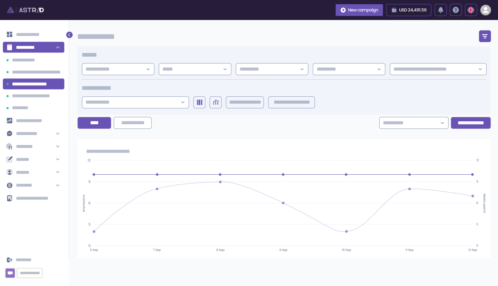Screen dimensions: 498x286
Task: Open the messages speech bubble sidebar icon
Action: (x=9, y=133)
